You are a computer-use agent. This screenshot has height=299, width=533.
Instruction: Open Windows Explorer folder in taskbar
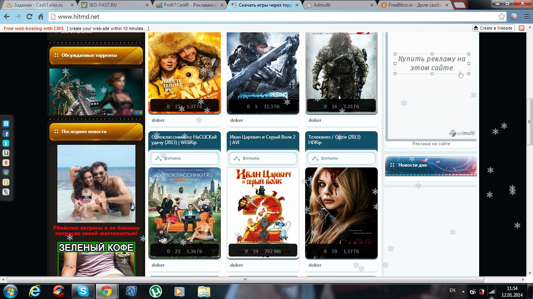pos(204,291)
